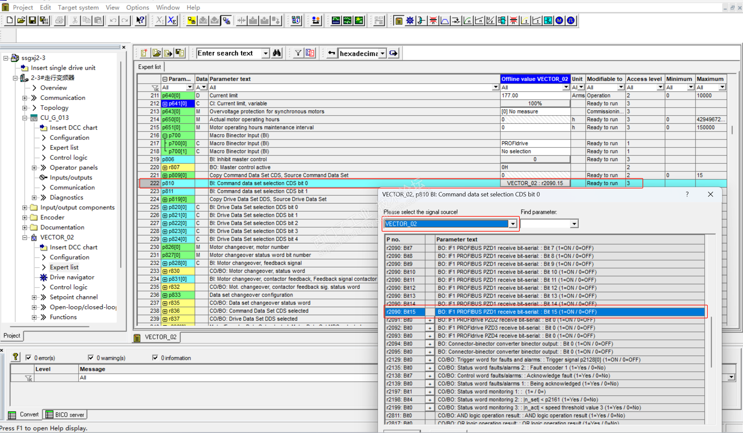Viewport: 743px width, 433px height.
Task: Click the VECTOR_02 : r2090.15 value button
Action: tap(535, 183)
